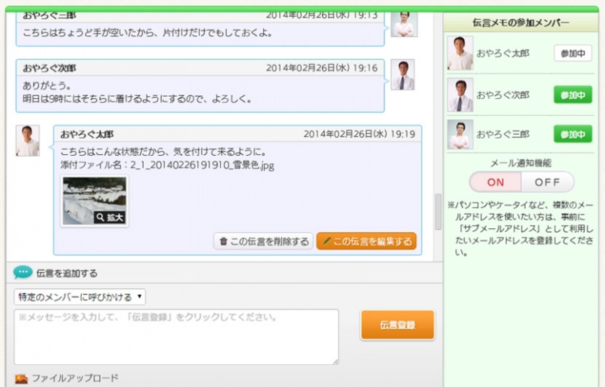Edit message via この伝言を編集する button
Viewport: 605px width, 387px height.
(367, 241)
